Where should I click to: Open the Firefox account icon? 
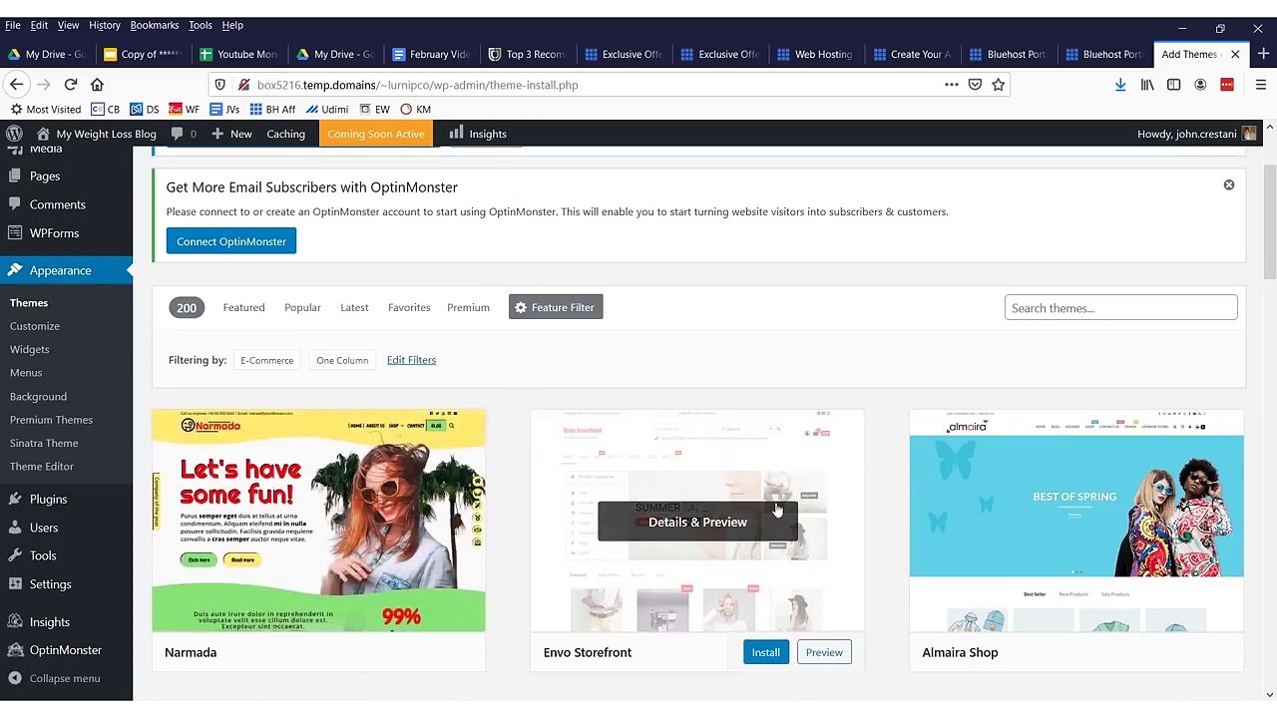(x=1200, y=85)
